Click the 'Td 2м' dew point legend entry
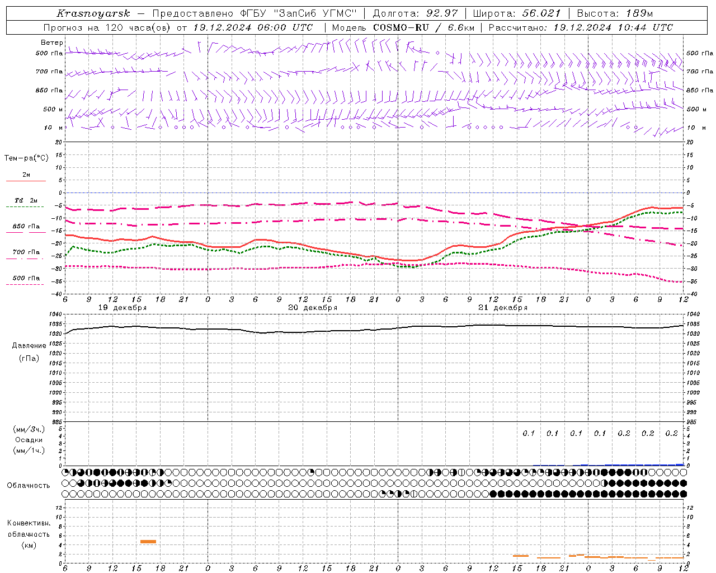 26,200
